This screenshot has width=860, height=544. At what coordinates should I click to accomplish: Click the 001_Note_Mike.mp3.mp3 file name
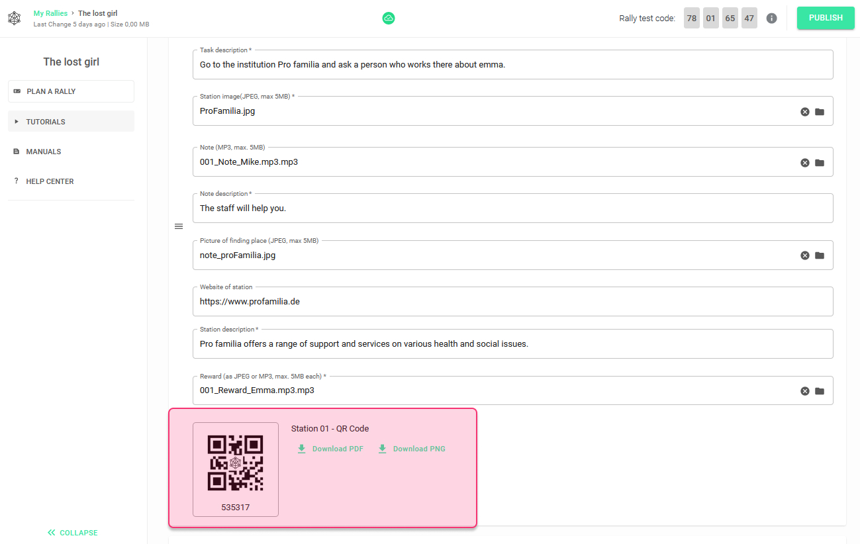pos(249,162)
